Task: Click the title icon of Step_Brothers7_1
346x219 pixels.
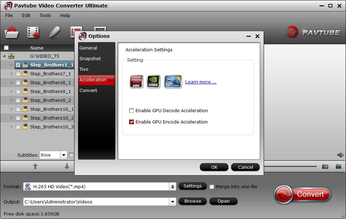Action: point(25,74)
